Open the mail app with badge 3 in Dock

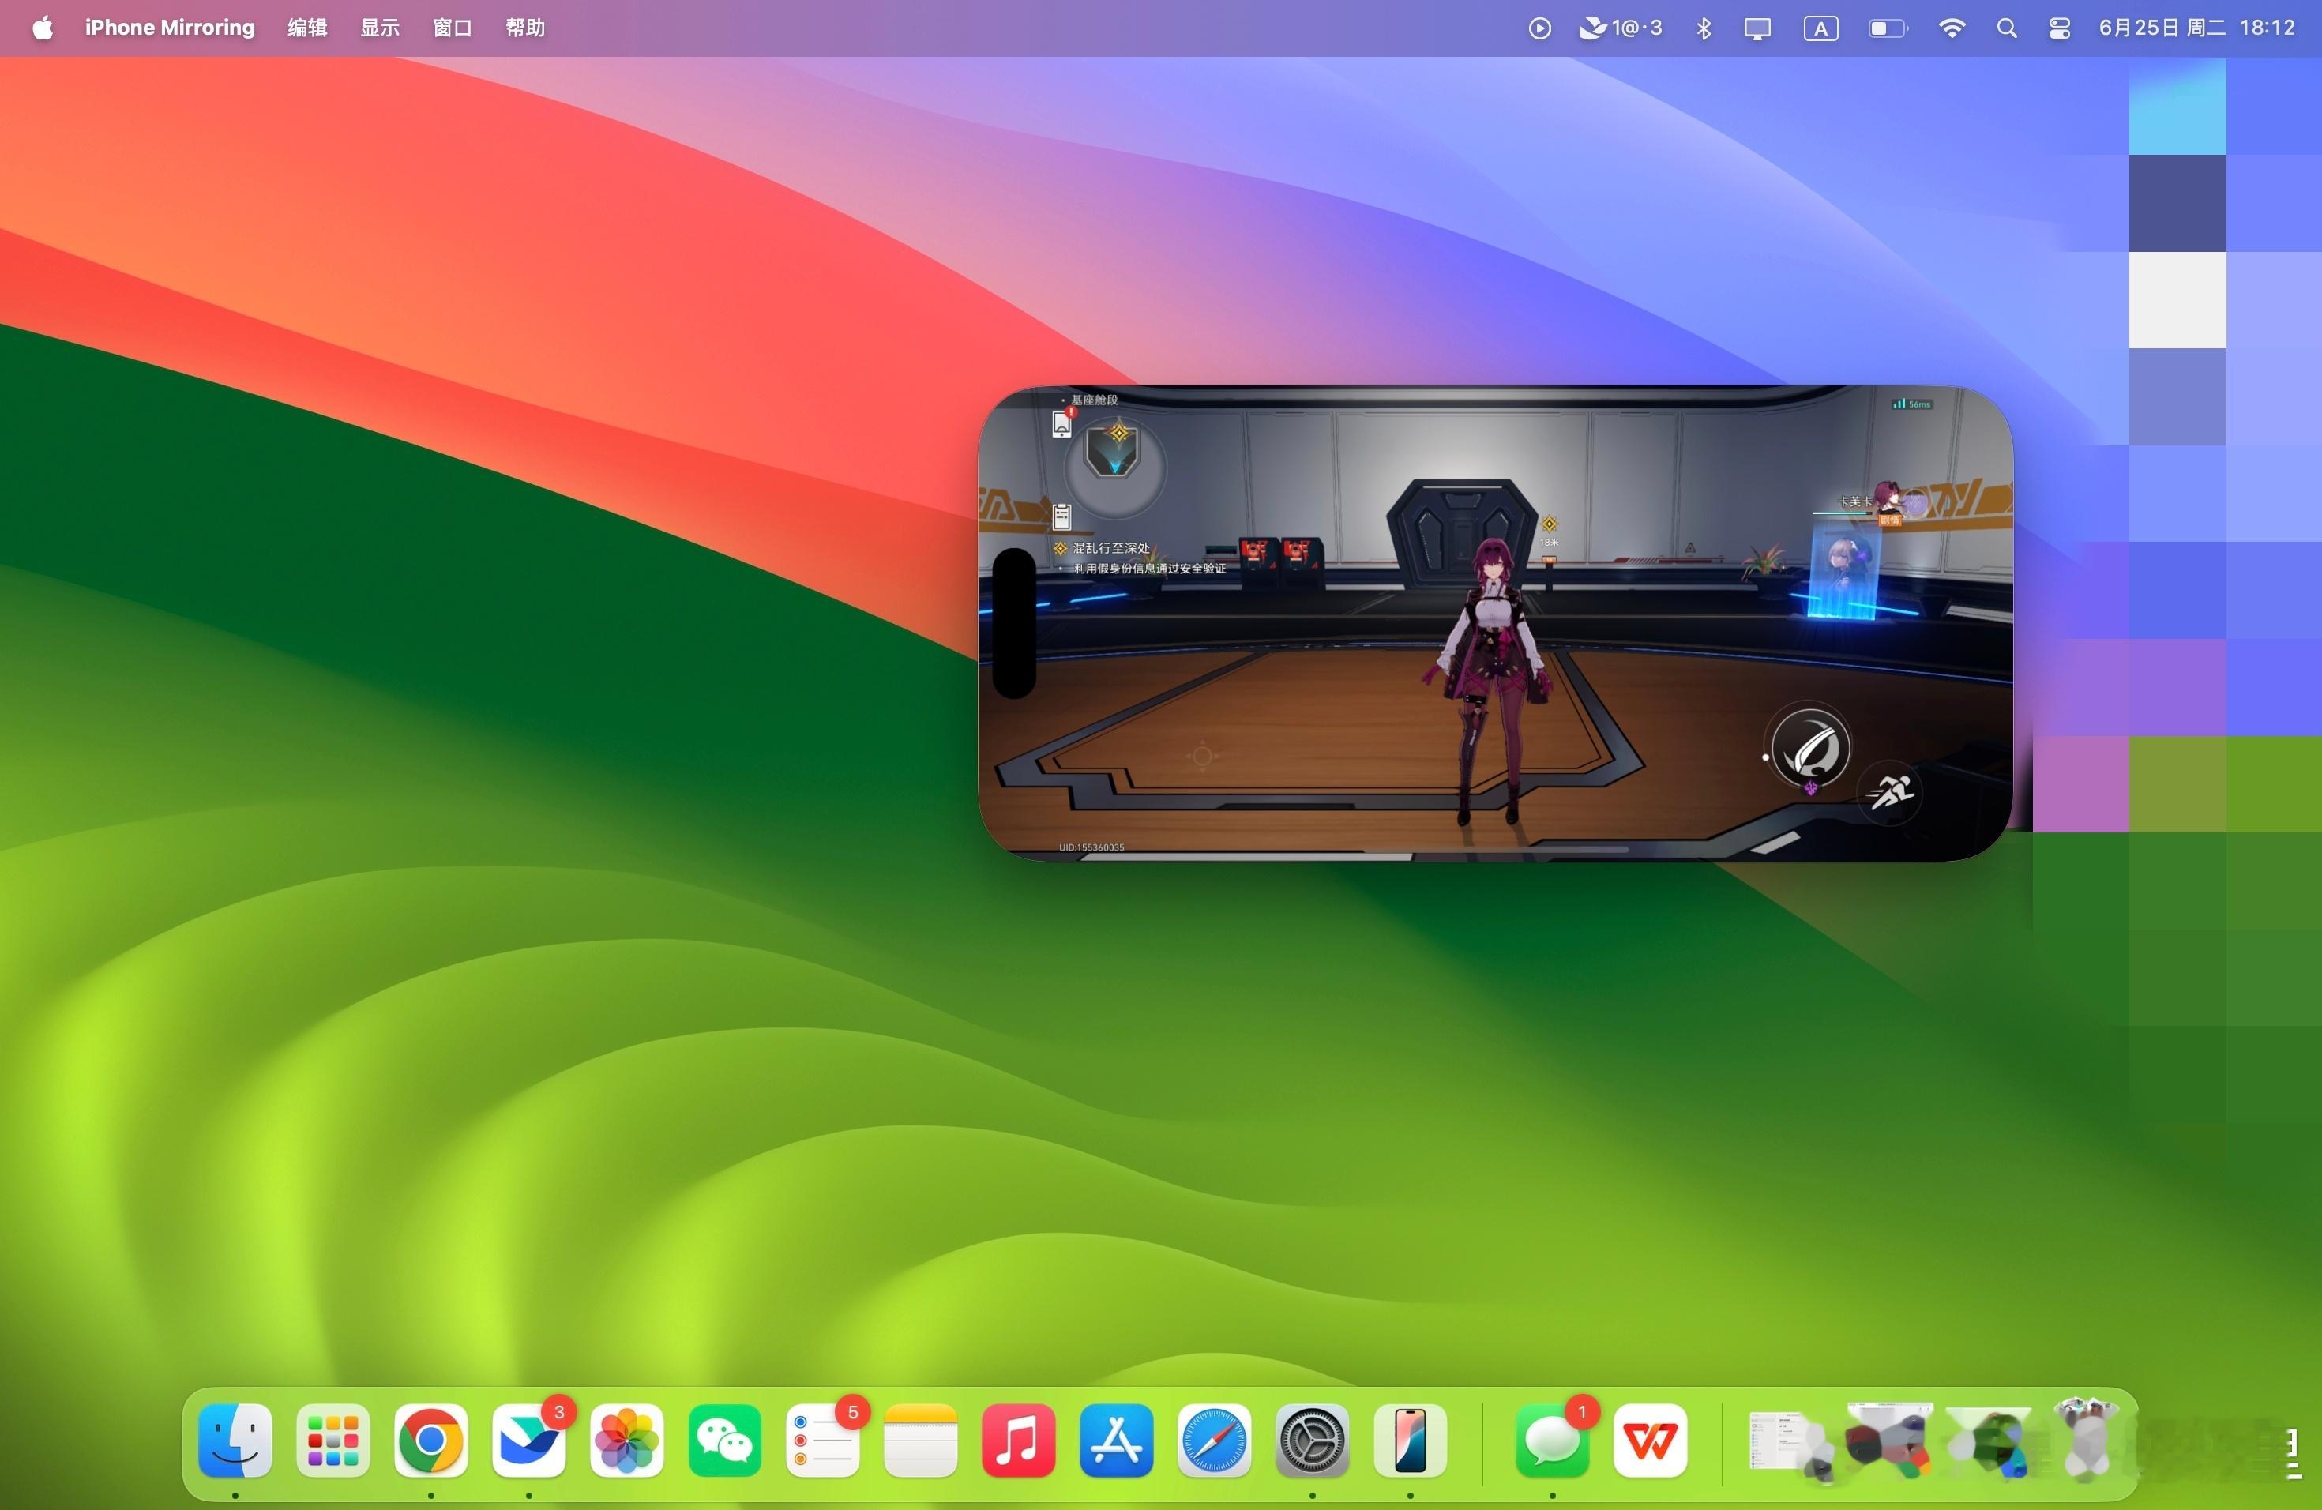point(529,1440)
